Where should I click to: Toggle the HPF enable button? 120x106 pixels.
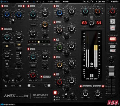coord(2,6)
